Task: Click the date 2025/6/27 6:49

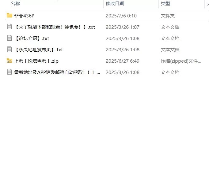Action: point(123,61)
